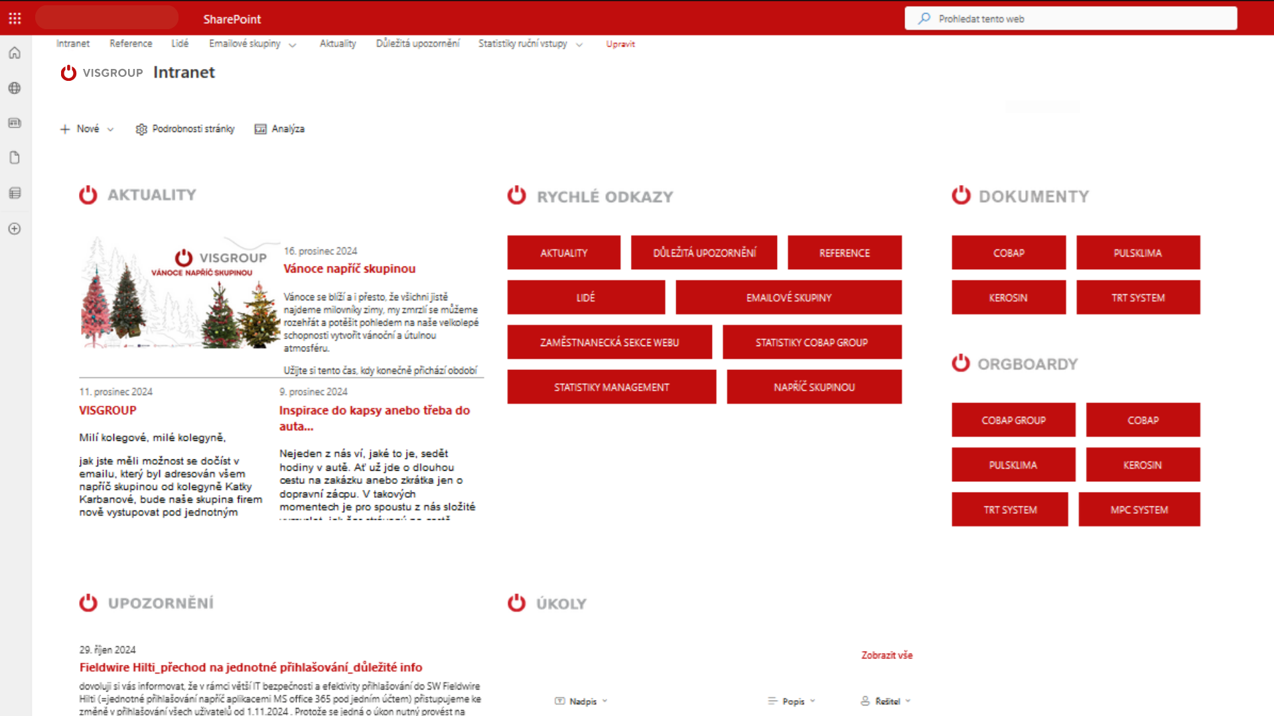Click the Řešitel person icon
This screenshot has width=1274, height=716.
865,701
